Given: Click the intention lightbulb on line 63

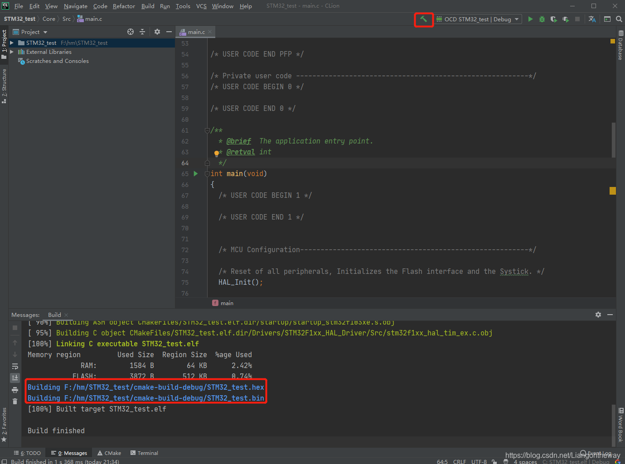Looking at the screenshot, I should point(217,153).
